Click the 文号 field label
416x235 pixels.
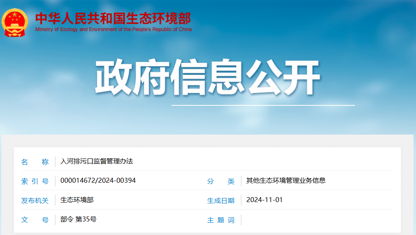click(x=35, y=220)
